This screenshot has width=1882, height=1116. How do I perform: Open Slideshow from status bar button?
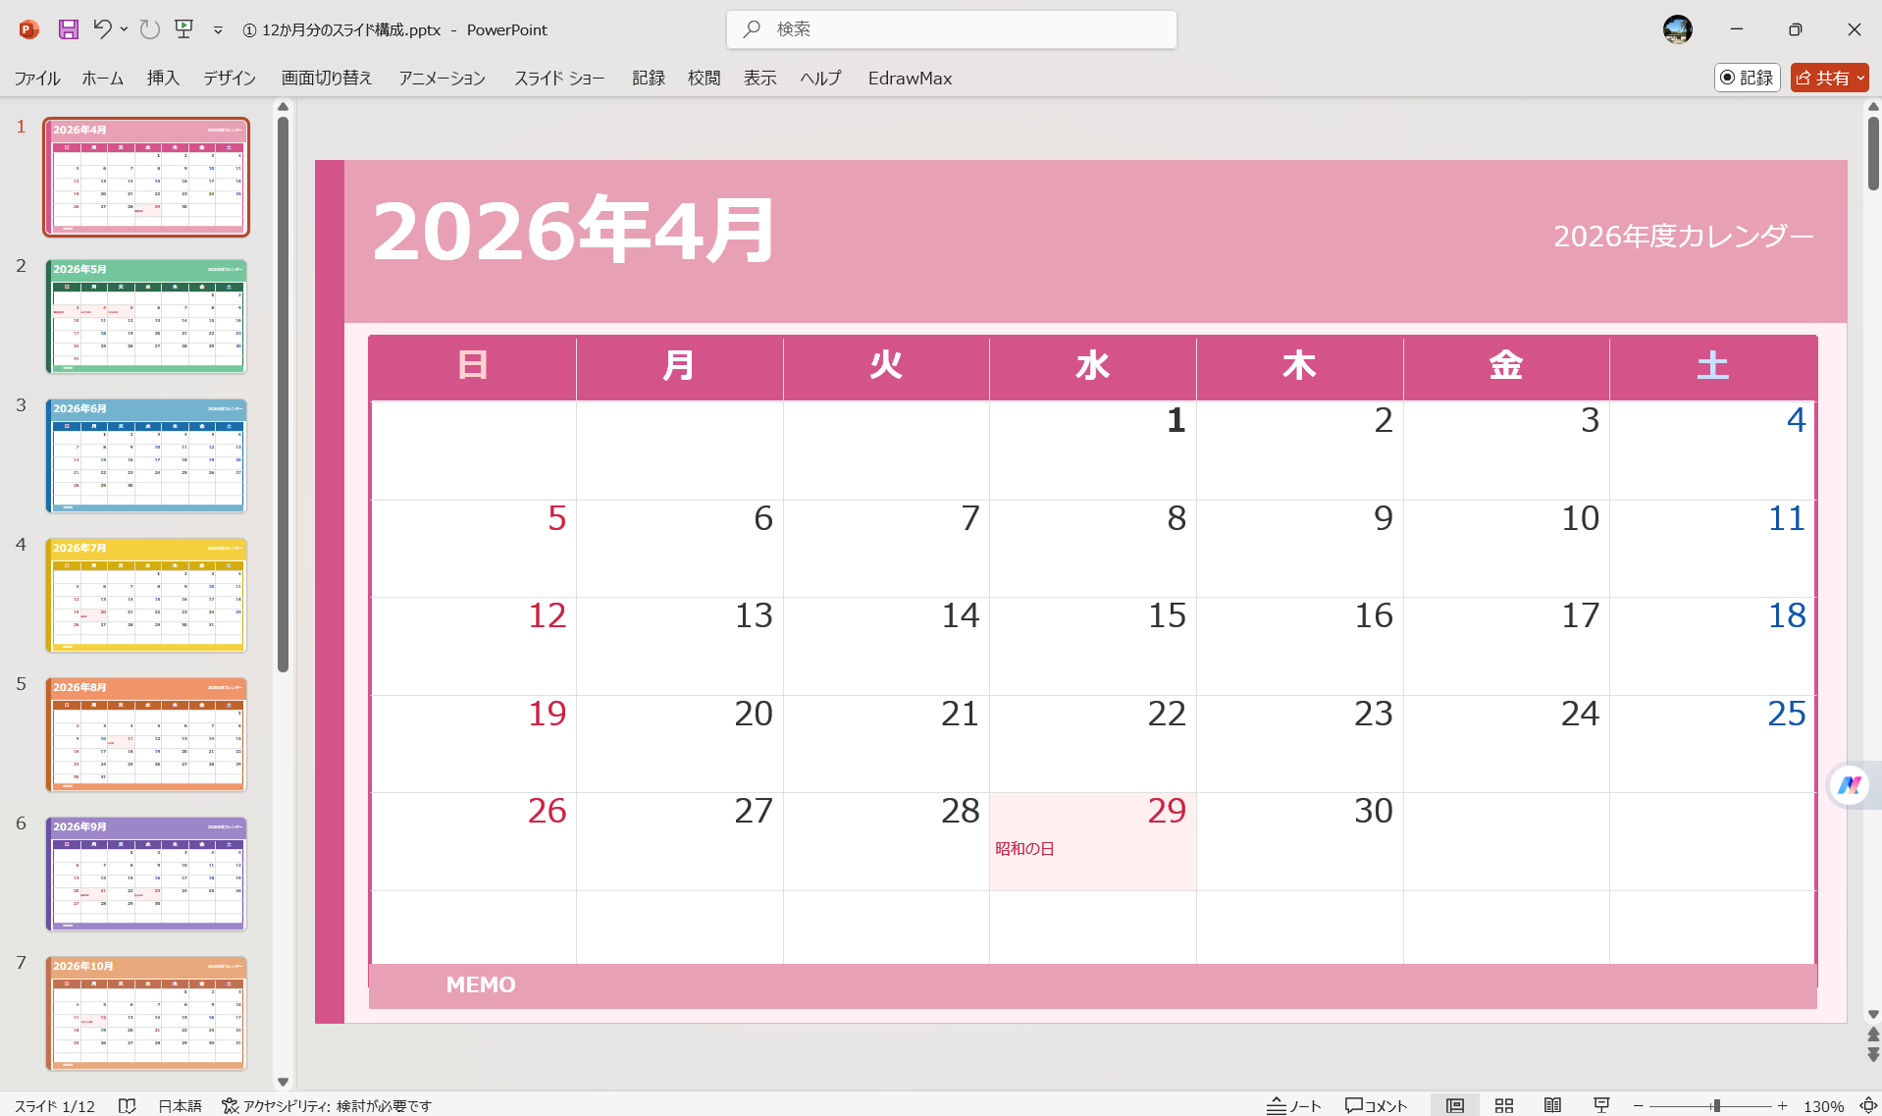(1601, 1105)
